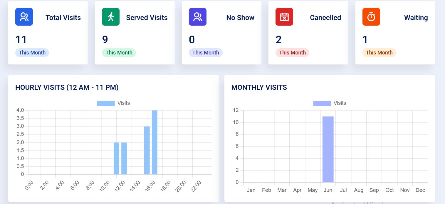Click the MONTHLY VISITS panel title
The width and height of the screenshot is (445, 204).
pyautogui.click(x=259, y=87)
